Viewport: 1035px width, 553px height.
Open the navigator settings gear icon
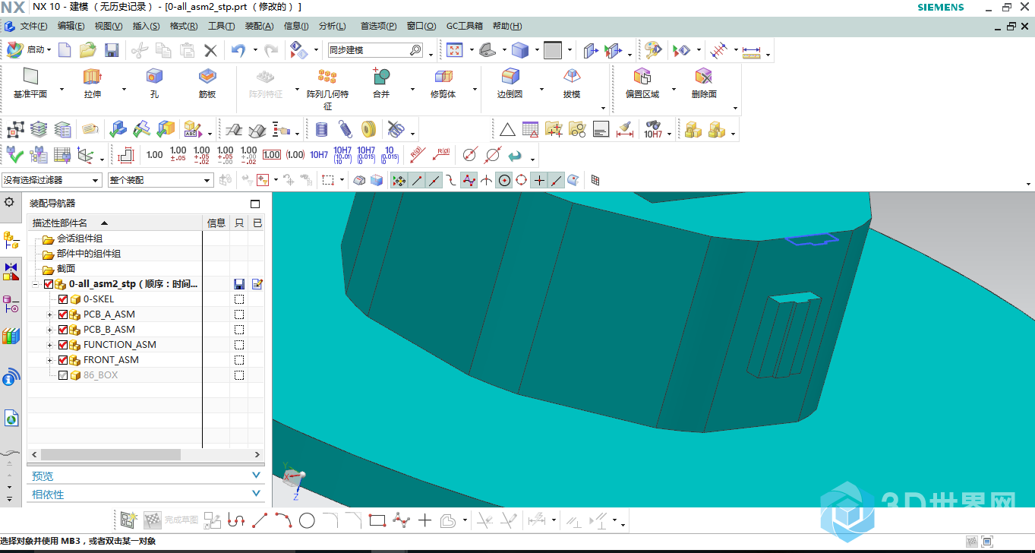[9, 202]
